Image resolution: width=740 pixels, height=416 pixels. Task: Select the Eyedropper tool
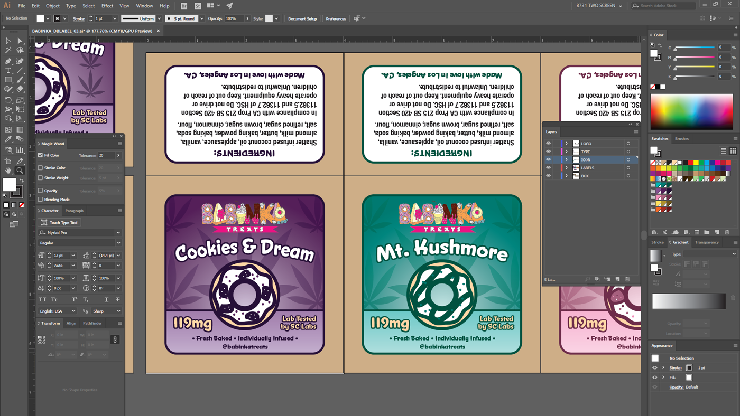pos(8,139)
